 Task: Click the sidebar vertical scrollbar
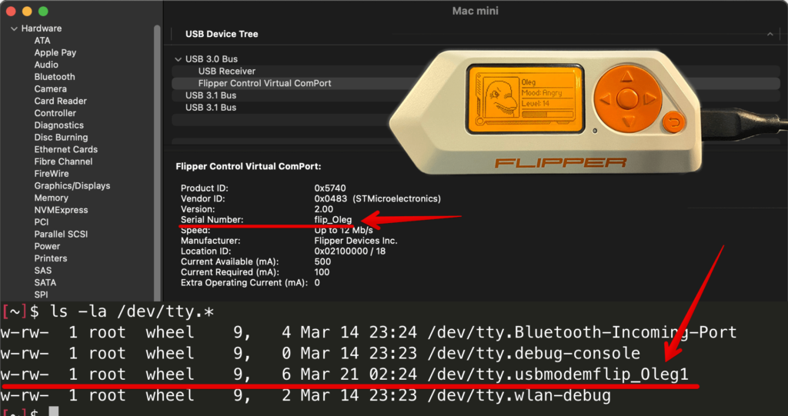(x=157, y=162)
